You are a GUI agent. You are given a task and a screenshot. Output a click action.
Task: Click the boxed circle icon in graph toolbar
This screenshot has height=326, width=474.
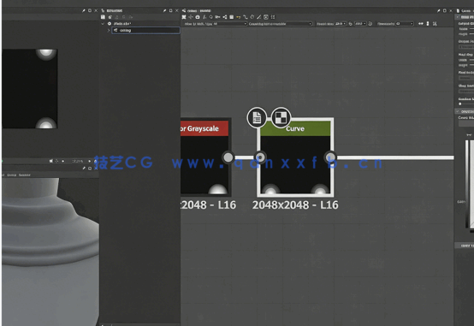tap(266, 17)
